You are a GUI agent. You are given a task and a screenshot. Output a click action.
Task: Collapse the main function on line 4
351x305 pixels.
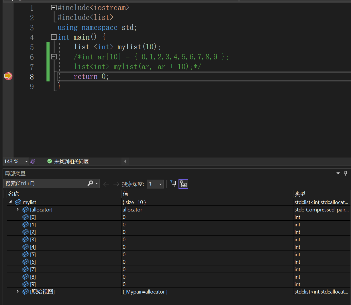pyautogui.click(x=54, y=37)
